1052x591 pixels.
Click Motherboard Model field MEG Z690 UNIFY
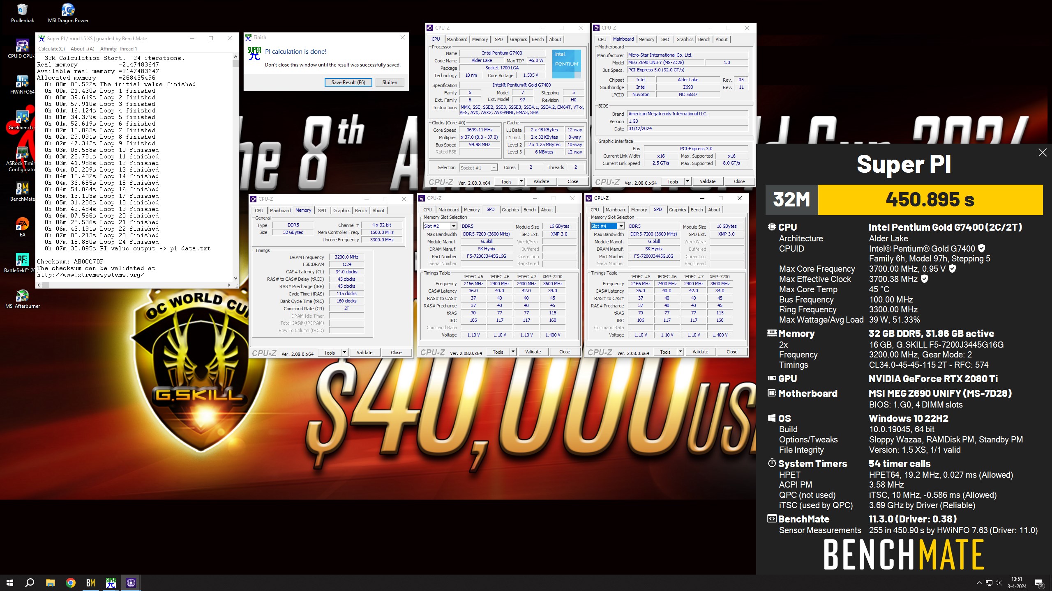pyautogui.click(x=665, y=62)
